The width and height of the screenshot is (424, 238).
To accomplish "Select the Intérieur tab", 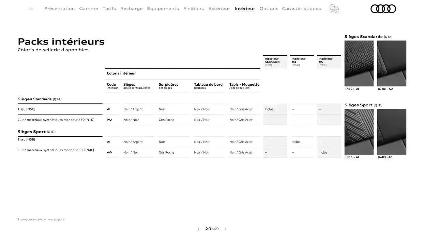I will click(x=244, y=8).
